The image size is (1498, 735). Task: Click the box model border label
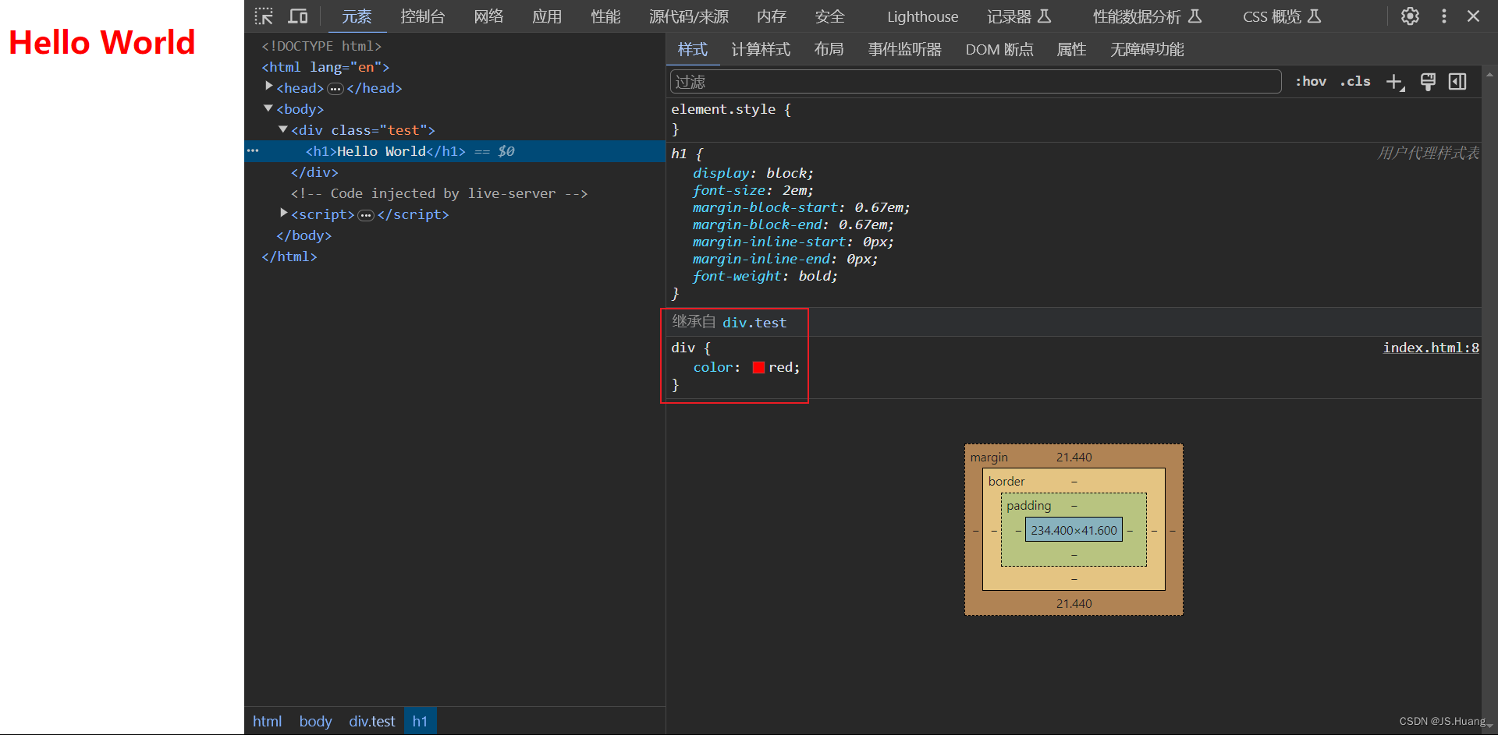click(x=1006, y=482)
